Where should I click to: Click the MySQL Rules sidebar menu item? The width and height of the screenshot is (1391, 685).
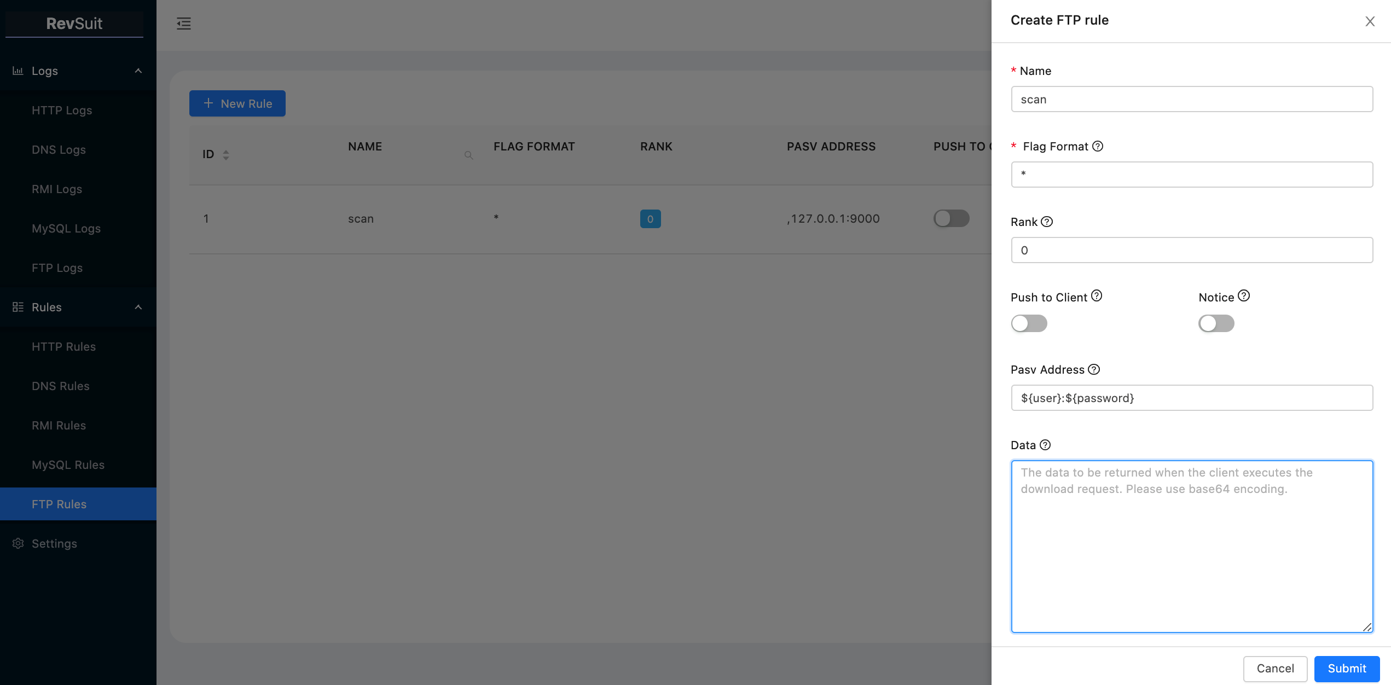(x=67, y=464)
